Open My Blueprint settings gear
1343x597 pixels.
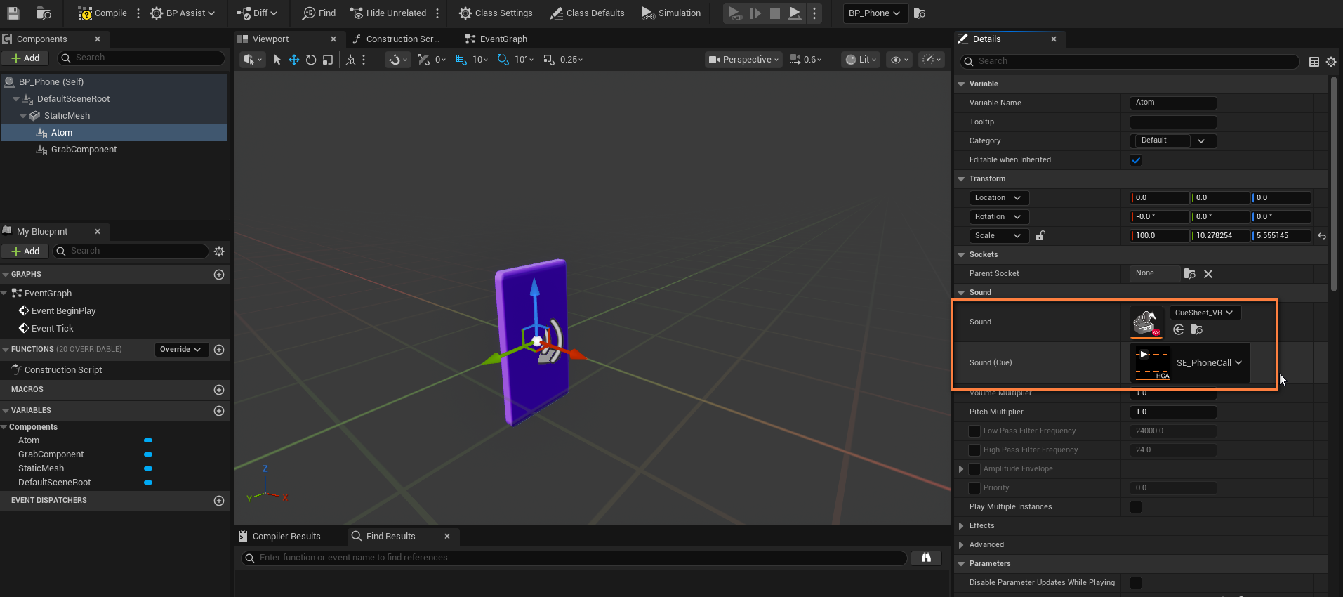219,251
